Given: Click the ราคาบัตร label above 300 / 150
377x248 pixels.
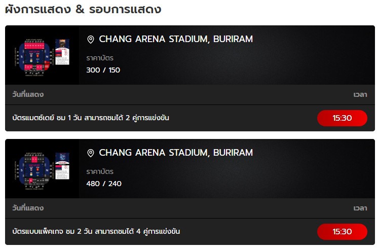Looking at the screenshot, I should [100, 58].
